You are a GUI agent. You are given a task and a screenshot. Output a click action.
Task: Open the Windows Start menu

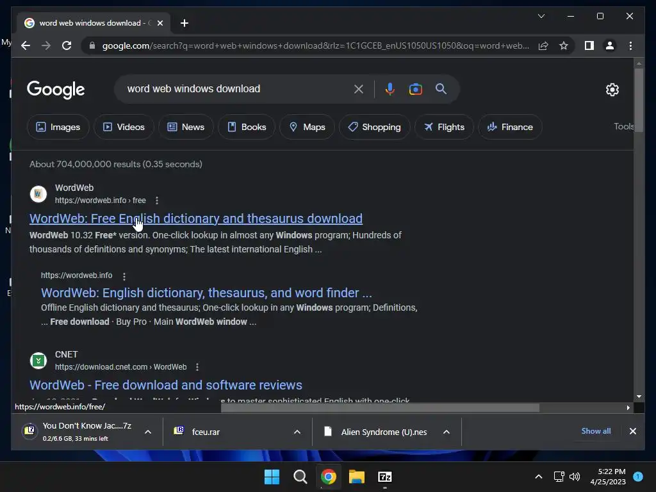click(x=272, y=477)
